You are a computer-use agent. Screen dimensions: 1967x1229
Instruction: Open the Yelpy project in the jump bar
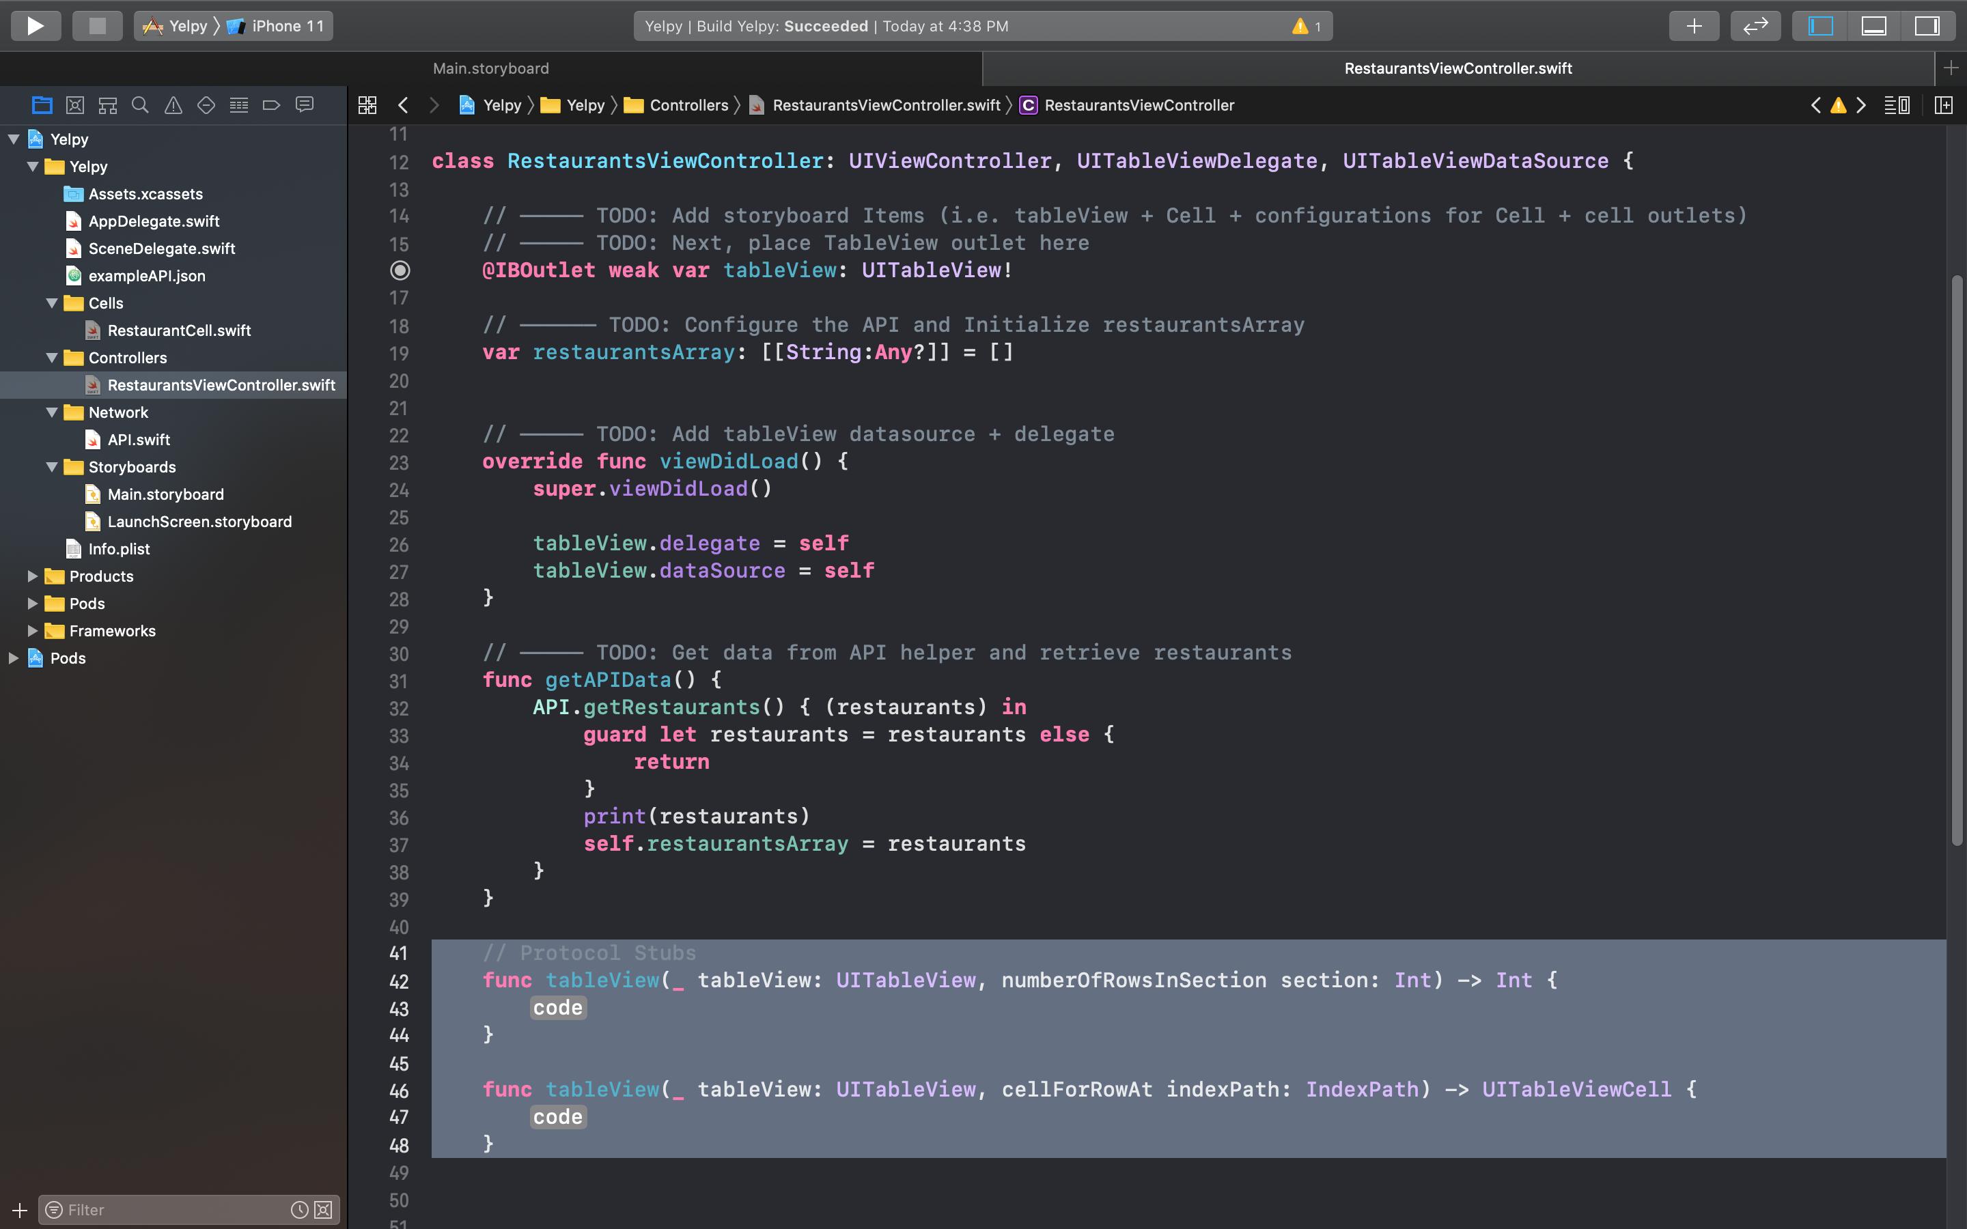coord(490,105)
